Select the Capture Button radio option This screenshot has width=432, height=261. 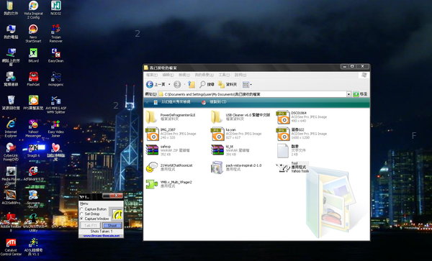click(93, 209)
